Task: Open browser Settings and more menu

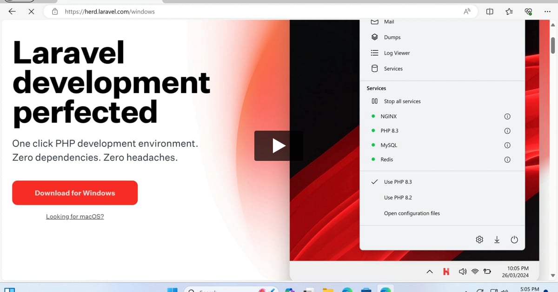Action: click(547, 12)
